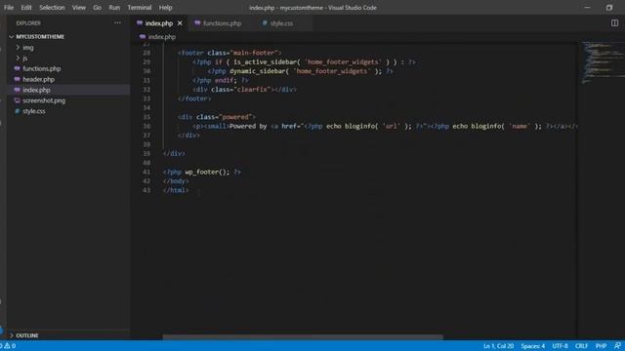
Task: Minimize the VS Code window
Action: coord(587,8)
